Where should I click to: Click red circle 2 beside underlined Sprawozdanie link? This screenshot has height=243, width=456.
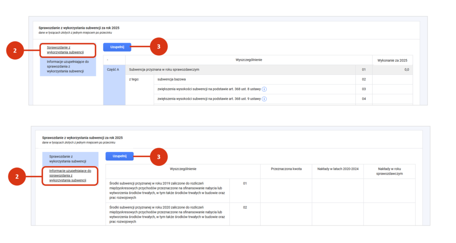point(15,51)
